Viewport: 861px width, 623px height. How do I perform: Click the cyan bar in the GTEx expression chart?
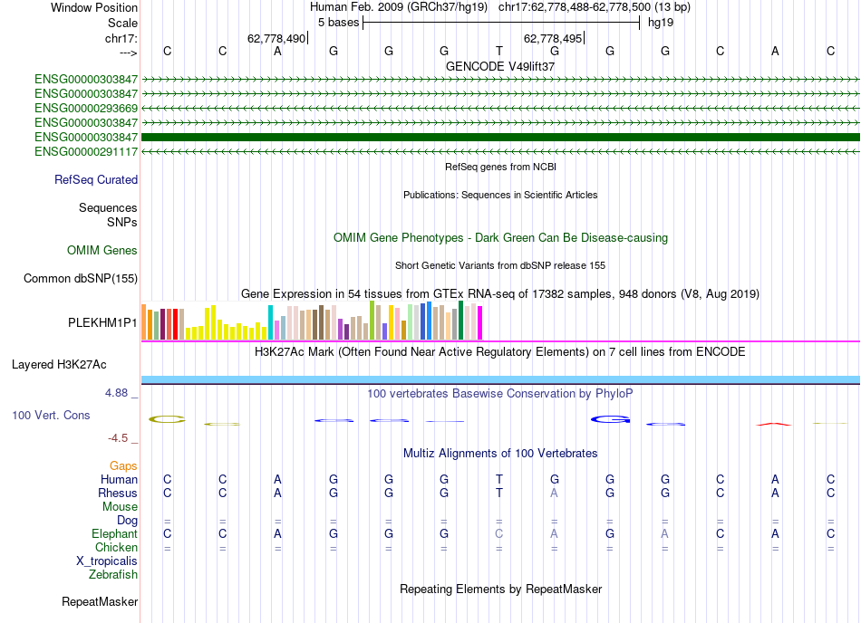click(x=270, y=322)
